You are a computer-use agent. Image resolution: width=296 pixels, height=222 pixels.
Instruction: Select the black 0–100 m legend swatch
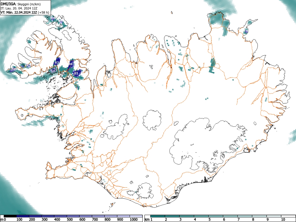(10, 216)
